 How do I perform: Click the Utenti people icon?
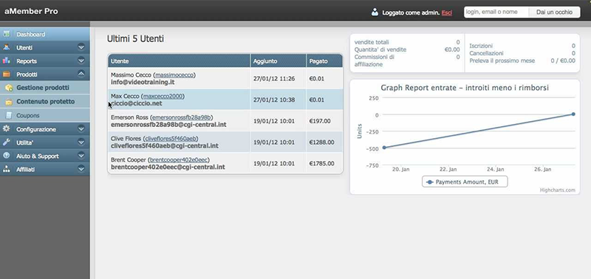tap(7, 47)
